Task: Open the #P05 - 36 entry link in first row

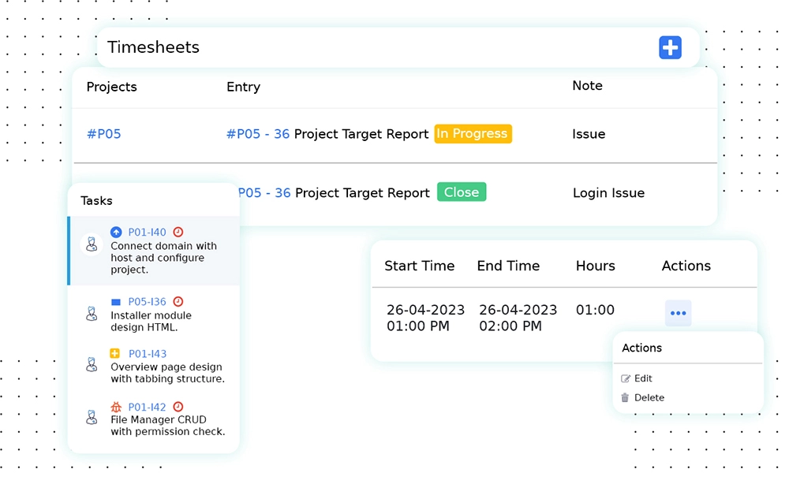Action: pos(258,134)
